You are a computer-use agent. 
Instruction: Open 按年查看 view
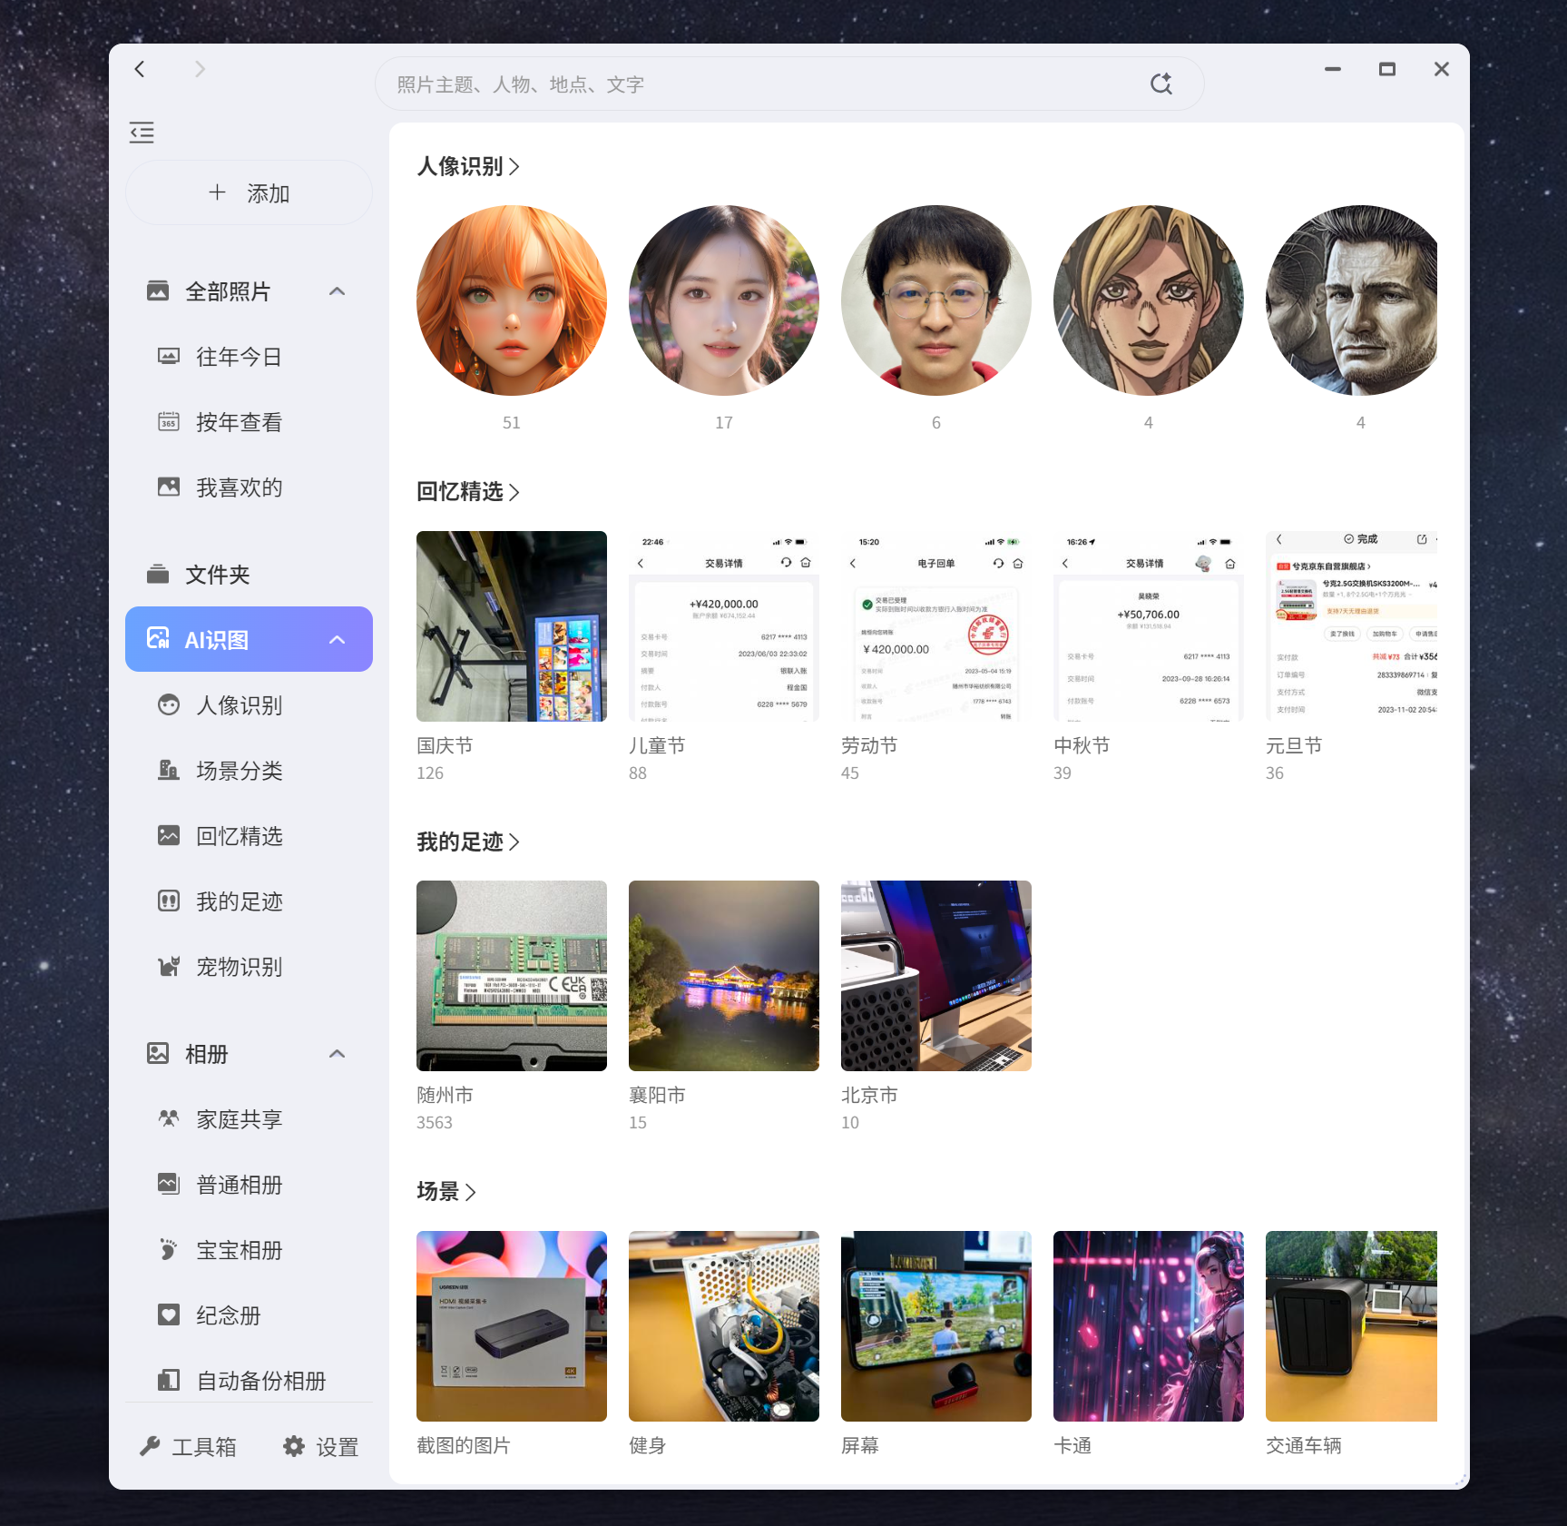[x=249, y=422]
